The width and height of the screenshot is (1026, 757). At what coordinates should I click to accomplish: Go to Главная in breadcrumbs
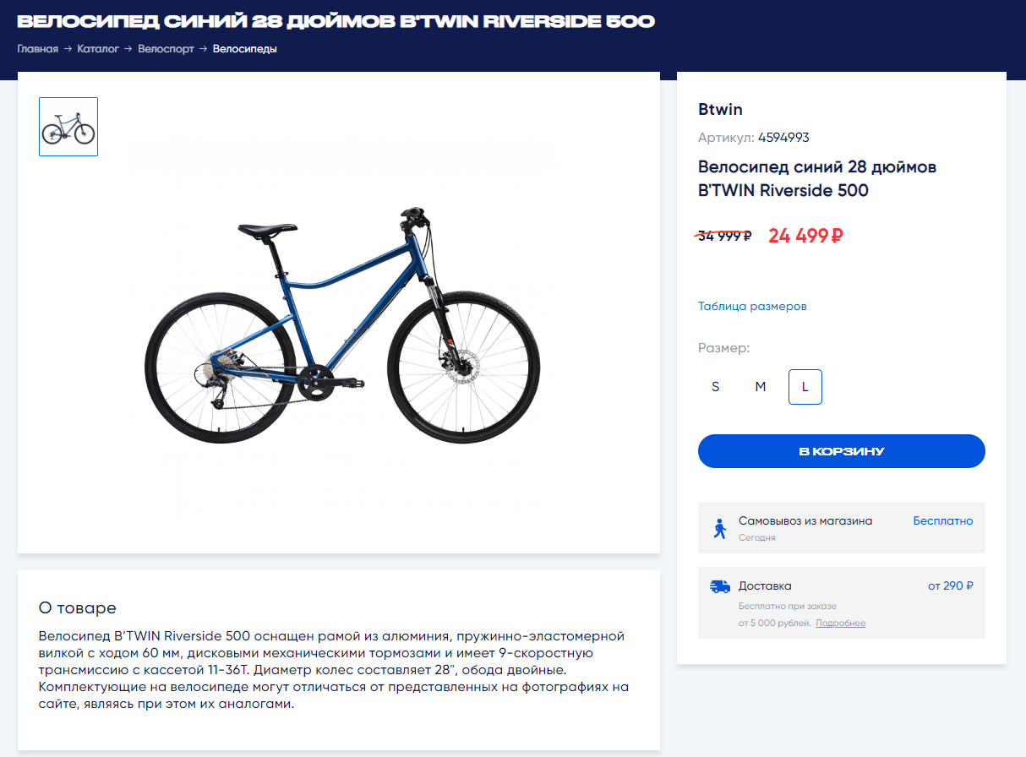pos(38,49)
